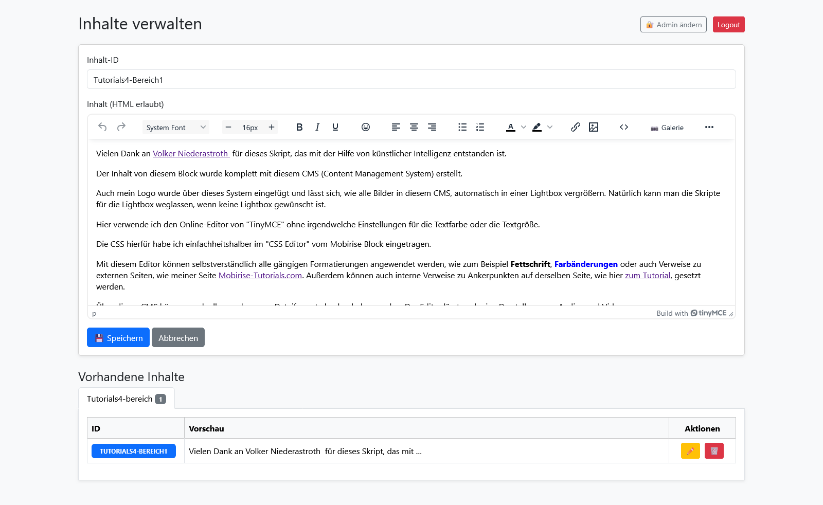
Task: Click the Redo arrow in editor toolbar
Action: [121, 127]
